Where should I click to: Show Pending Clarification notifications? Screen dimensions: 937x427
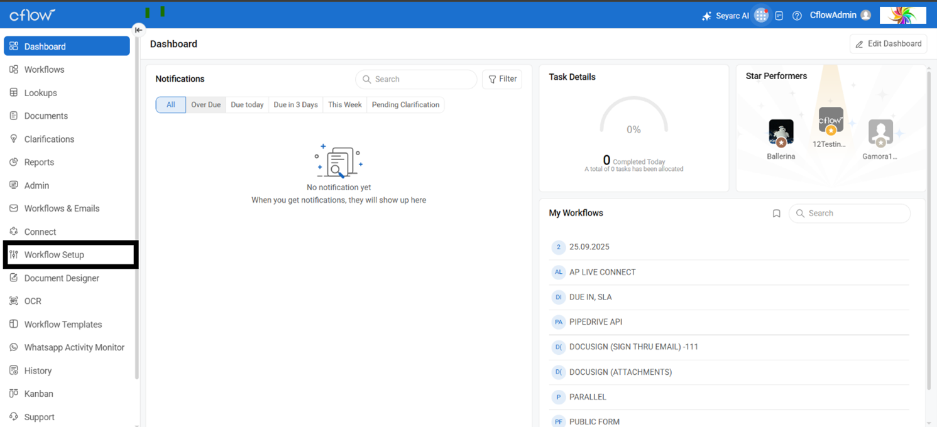(405, 105)
